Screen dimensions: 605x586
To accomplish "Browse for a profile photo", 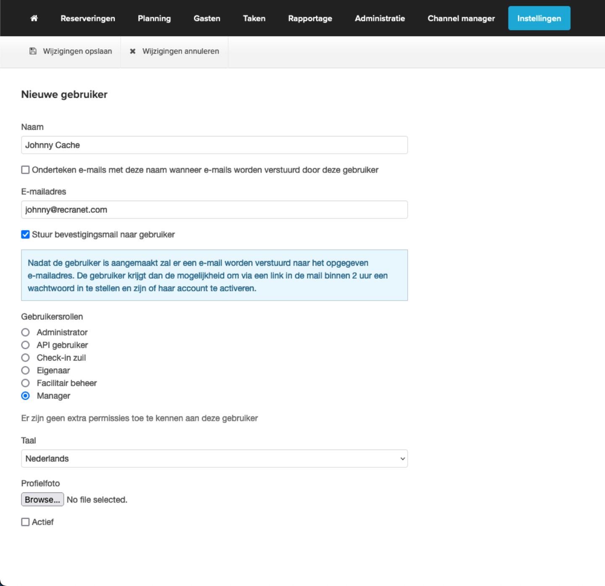I will 42,500.
